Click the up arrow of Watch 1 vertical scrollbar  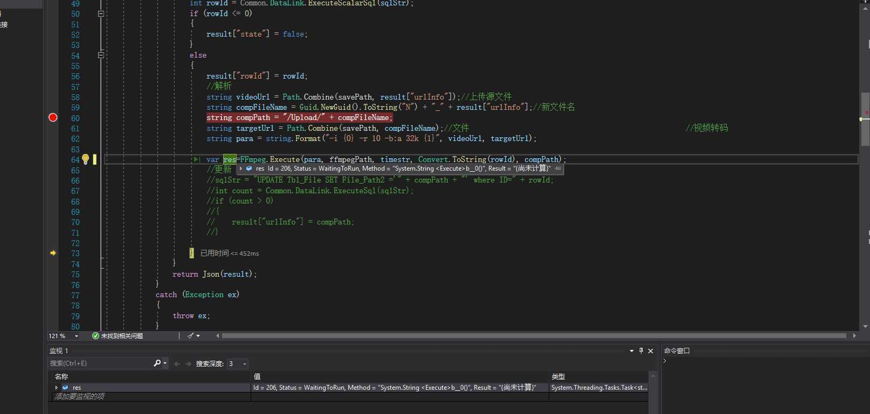tap(653, 376)
